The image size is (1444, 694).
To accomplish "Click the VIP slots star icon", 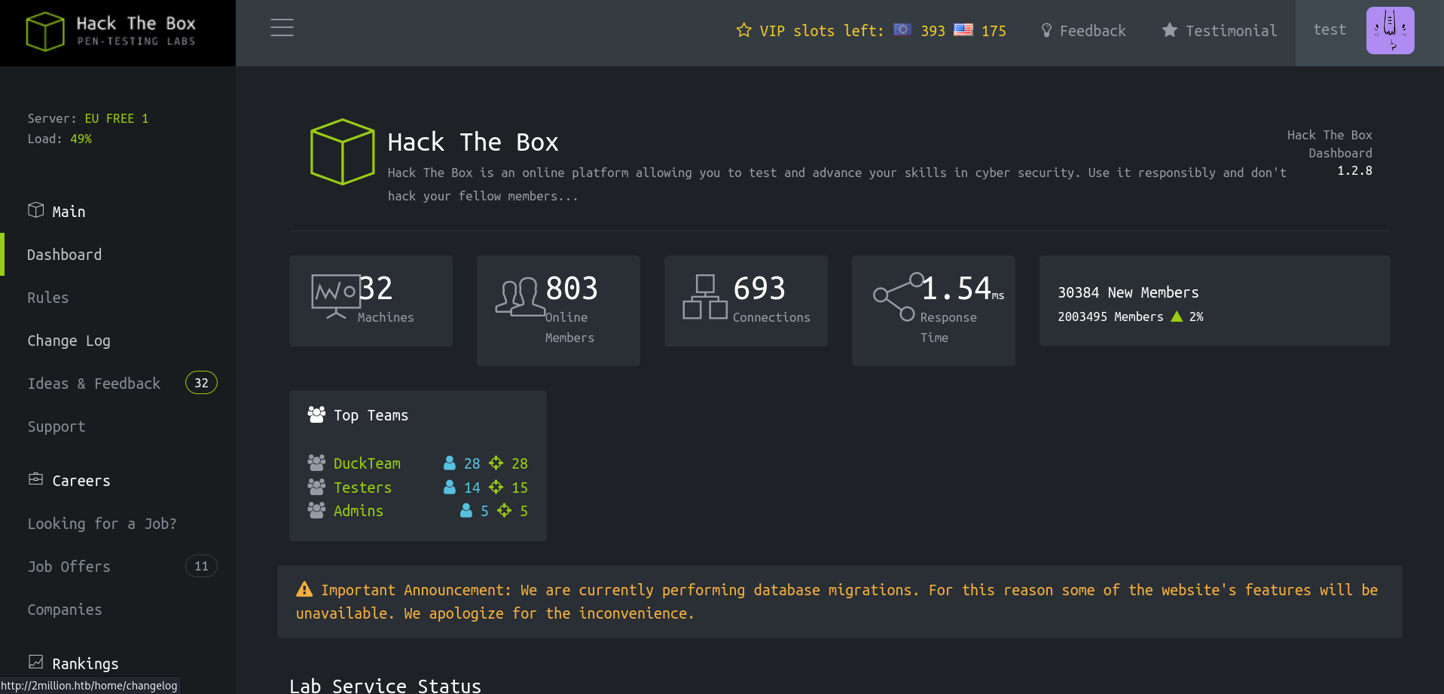I will (x=743, y=30).
